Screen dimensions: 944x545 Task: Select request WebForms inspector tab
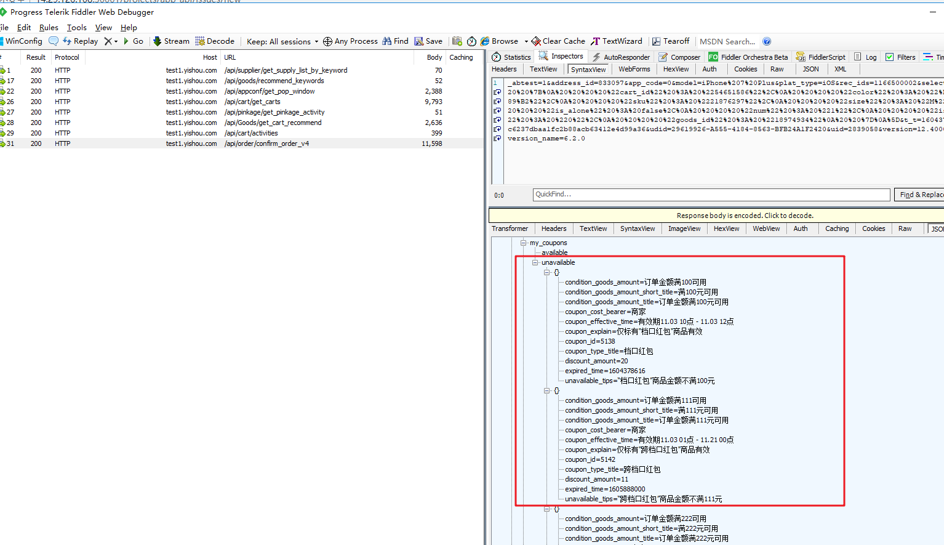coord(634,69)
